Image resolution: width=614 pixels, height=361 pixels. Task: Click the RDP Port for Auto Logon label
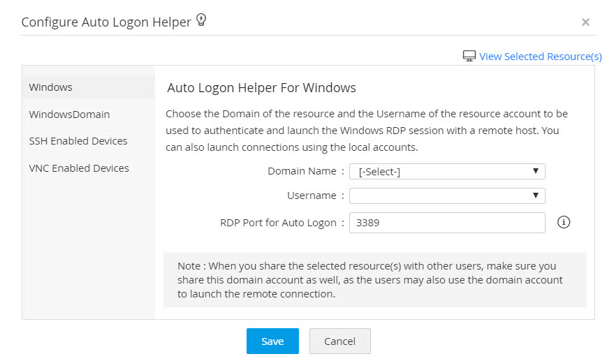[x=278, y=223]
